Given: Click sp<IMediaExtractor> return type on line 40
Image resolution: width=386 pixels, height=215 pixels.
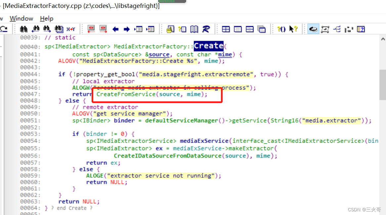Looking at the screenshot, I should 77,46.
